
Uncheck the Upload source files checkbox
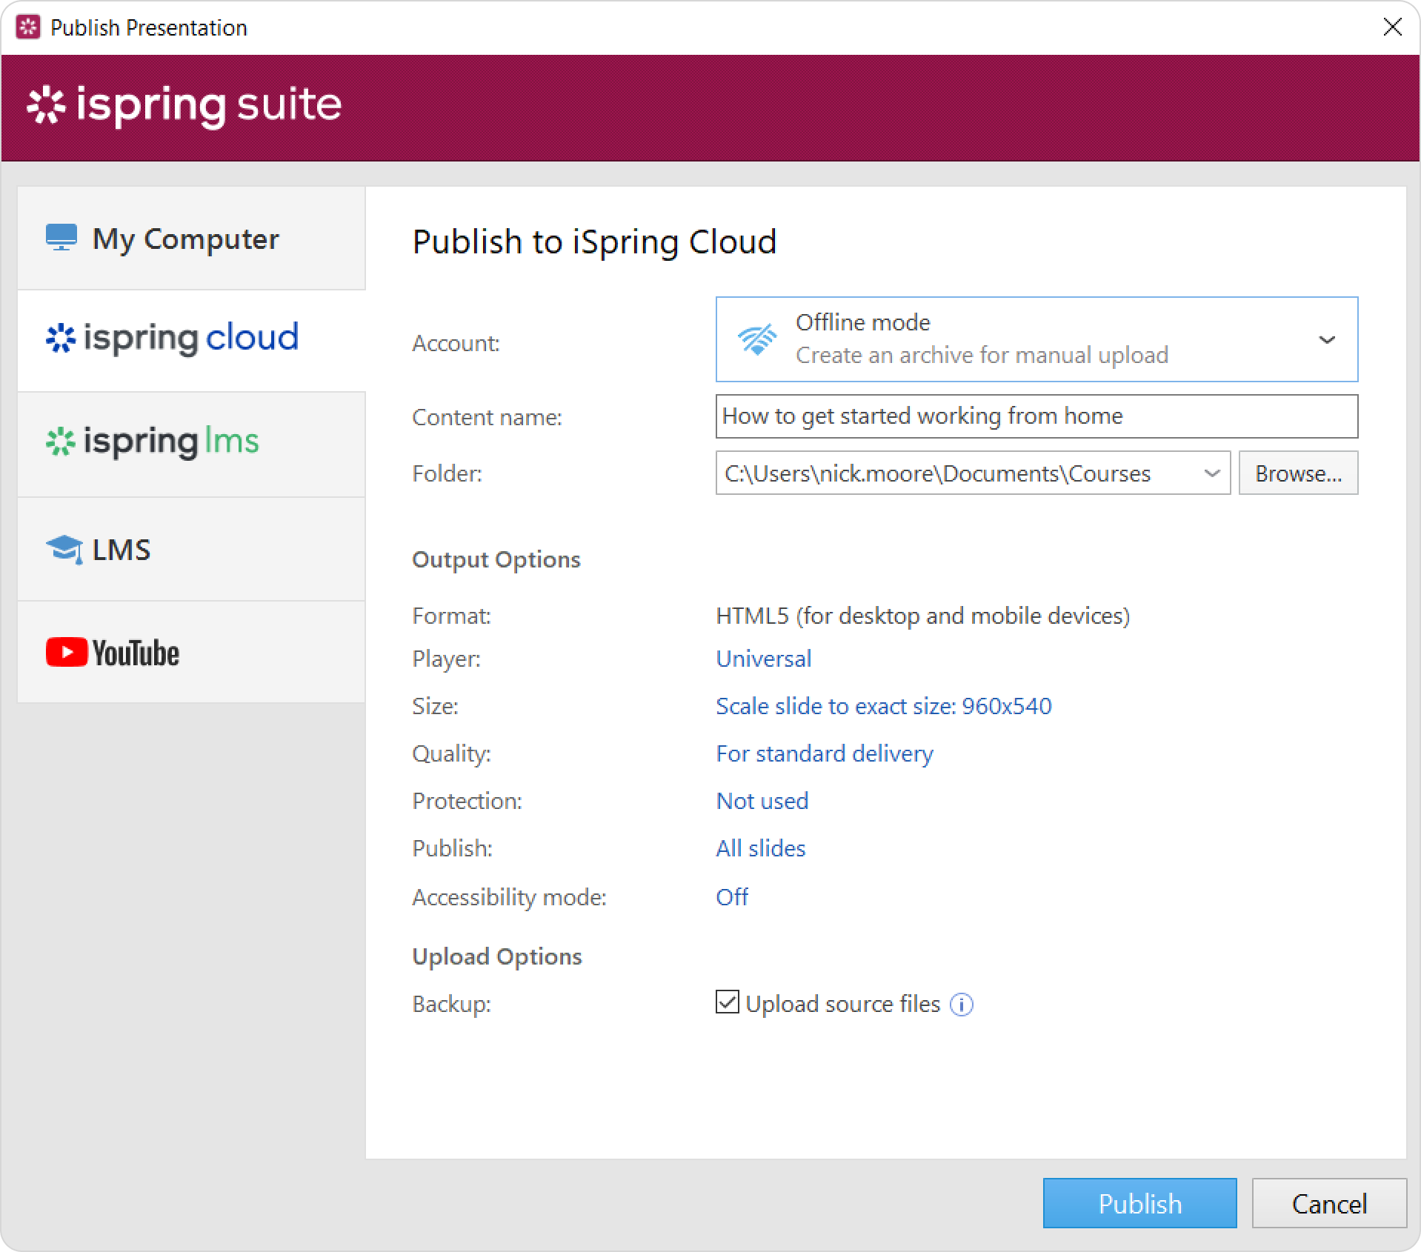click(x=727, y=1002)
